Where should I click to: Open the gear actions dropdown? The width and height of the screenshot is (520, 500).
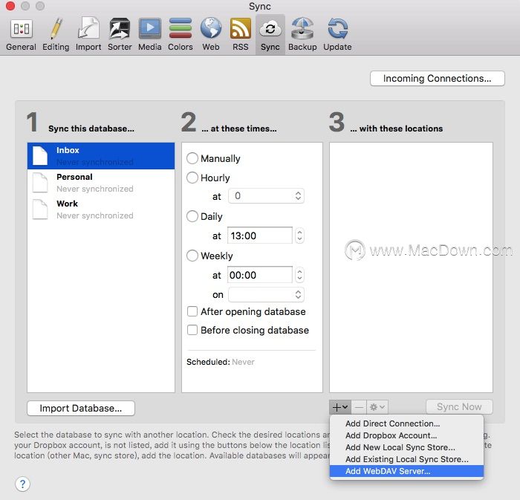pyautogui.click(x=377, y=407)
